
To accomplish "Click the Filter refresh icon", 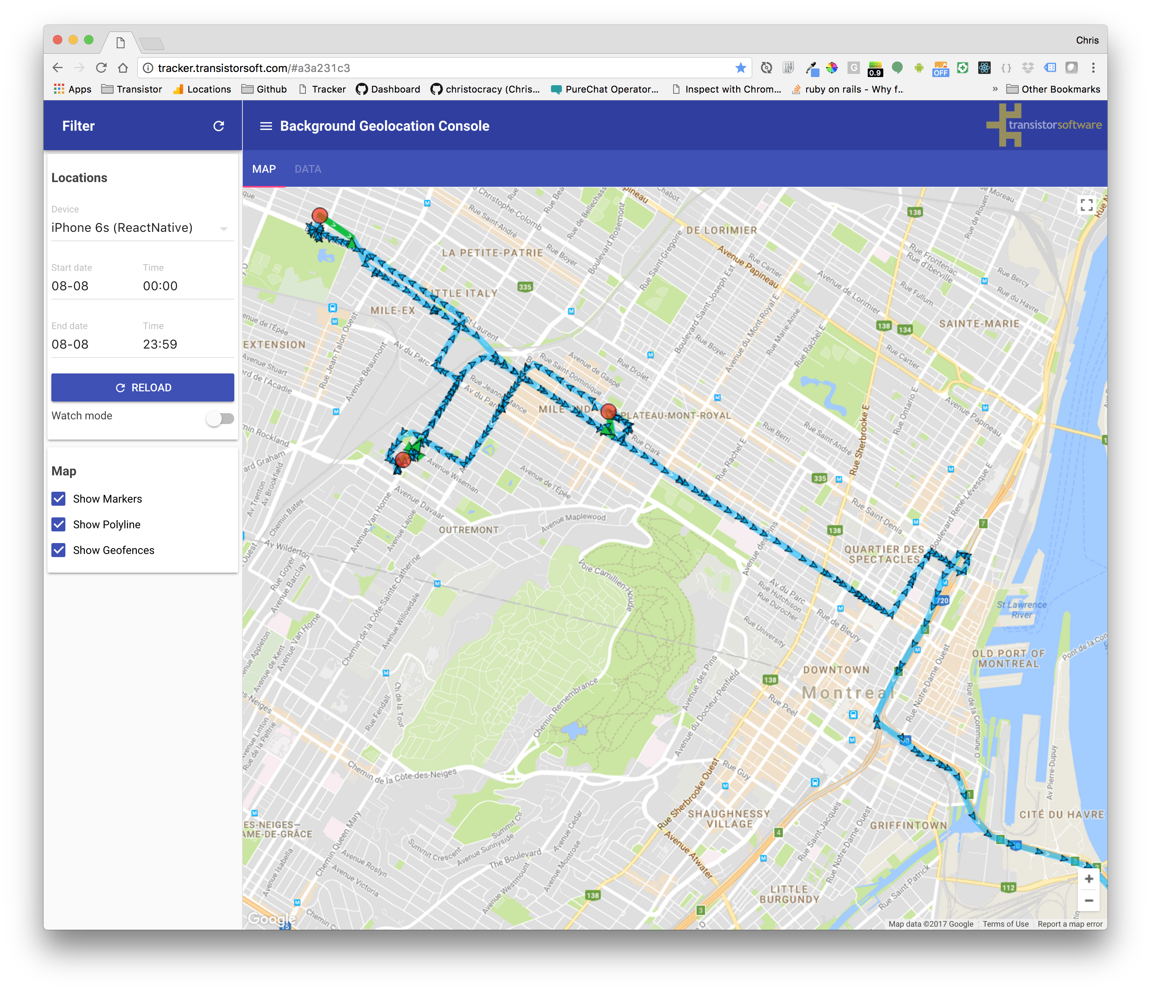I will (218, 126).
